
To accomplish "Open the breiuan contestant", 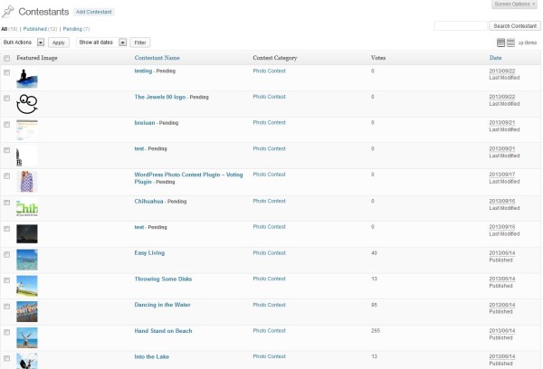I will tap(145, 123).
